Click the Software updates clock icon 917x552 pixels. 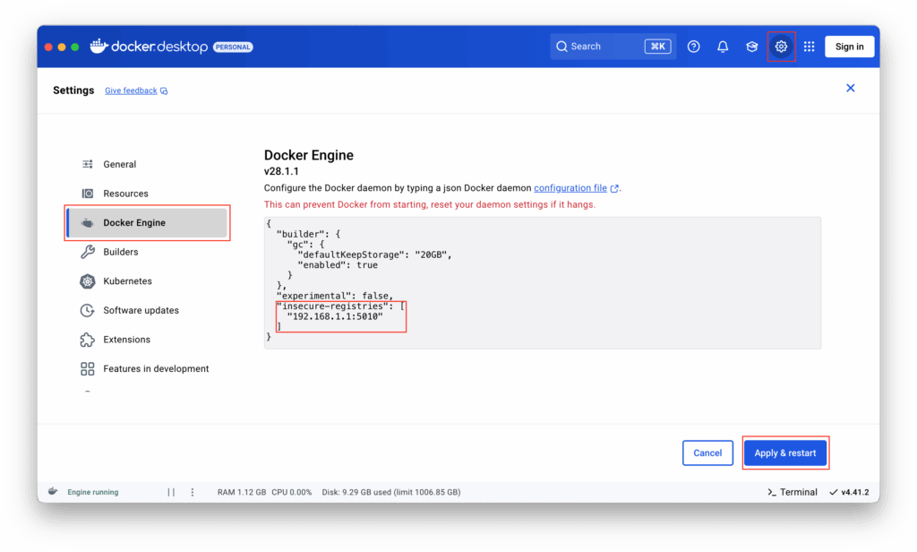87,310
